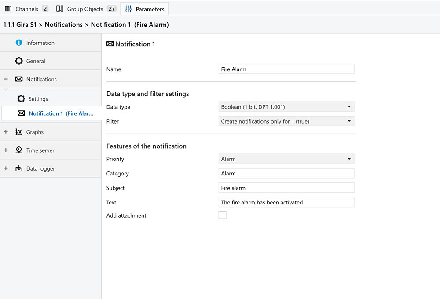
Task: Select Notification 1 (Fire Alarm) tree item
Action: (x=61, y=113)
